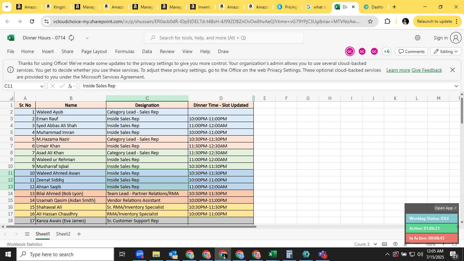Click the Windows taskbar search field

(x=65, y=254)
